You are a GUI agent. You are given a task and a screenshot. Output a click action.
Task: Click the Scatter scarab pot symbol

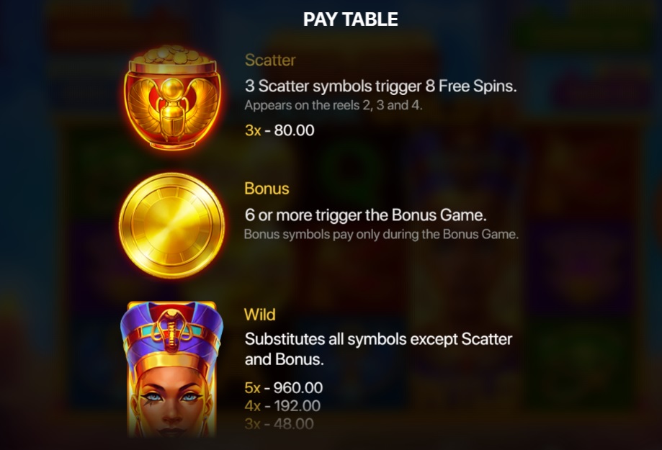point(172,98)
